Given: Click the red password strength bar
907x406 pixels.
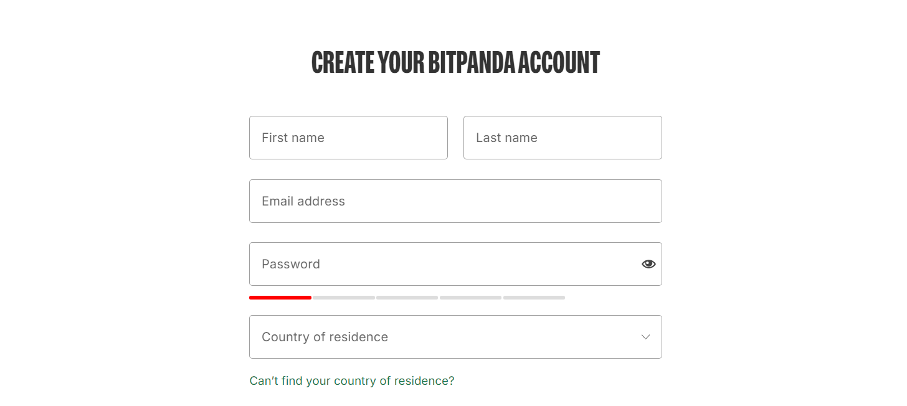Looking at the screenshot, I should click(280, 298).
